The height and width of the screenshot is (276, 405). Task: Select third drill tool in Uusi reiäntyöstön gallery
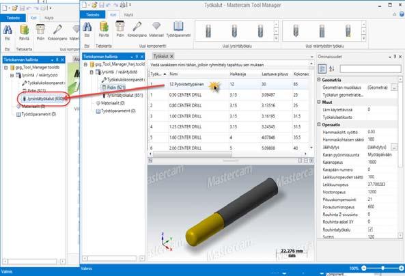(x=348, y=31)
